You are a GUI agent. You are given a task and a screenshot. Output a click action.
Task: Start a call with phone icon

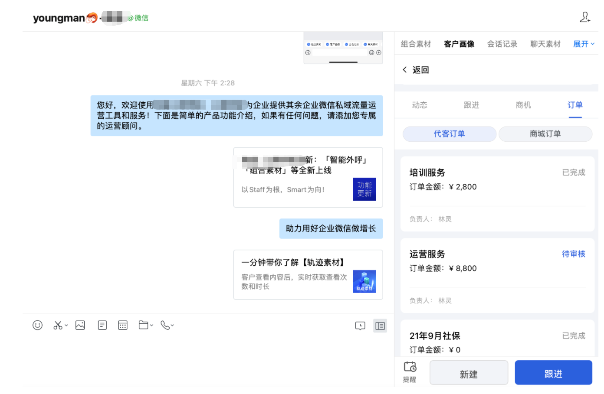[x=165, y=325]
